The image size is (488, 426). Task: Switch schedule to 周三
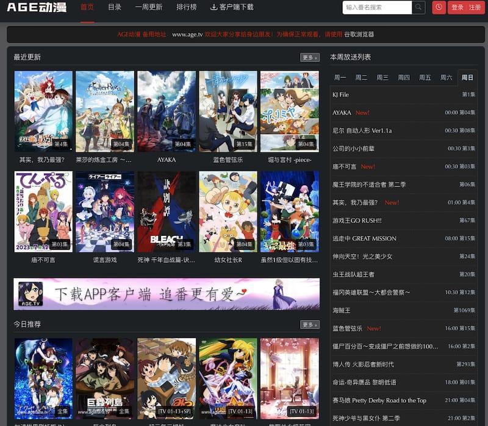coord(382,77)
